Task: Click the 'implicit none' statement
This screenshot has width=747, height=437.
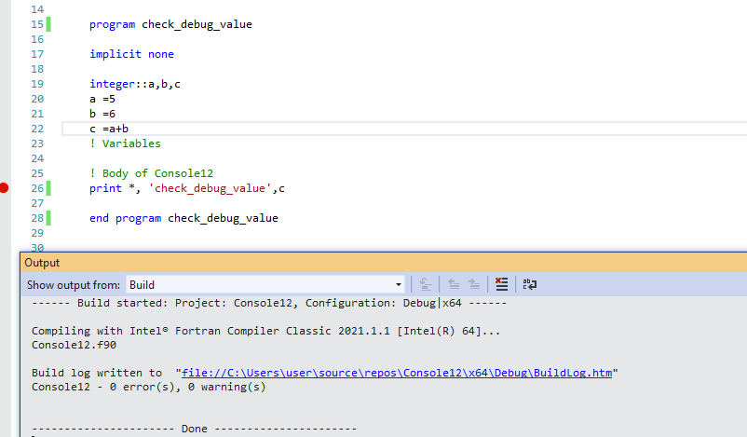Action: 131,54
